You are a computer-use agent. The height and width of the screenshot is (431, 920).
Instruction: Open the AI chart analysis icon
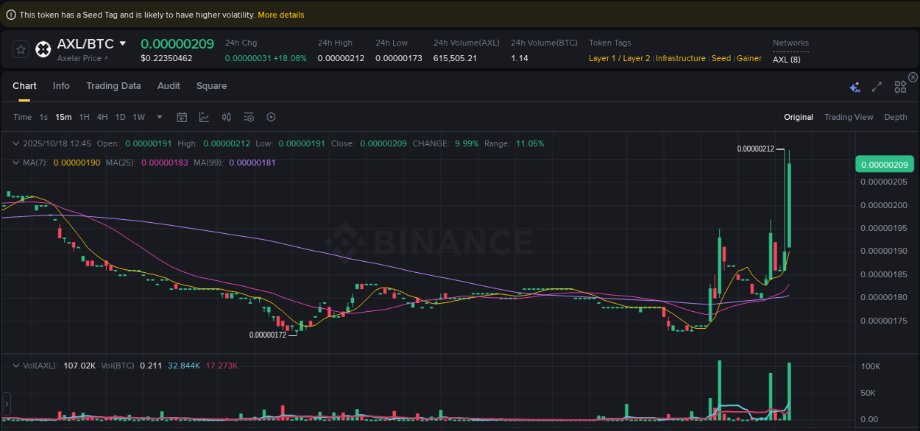pos(854,87)
